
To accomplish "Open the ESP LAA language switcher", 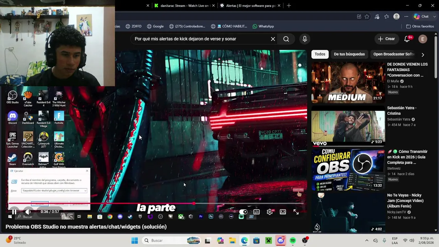I will tap(395, 240).
